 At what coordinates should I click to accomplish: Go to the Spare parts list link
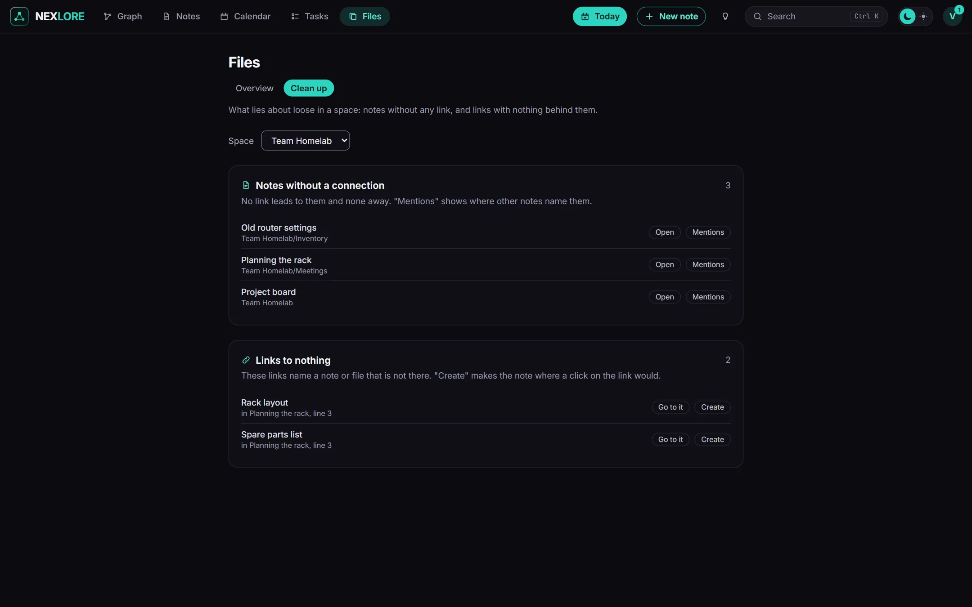670,439
